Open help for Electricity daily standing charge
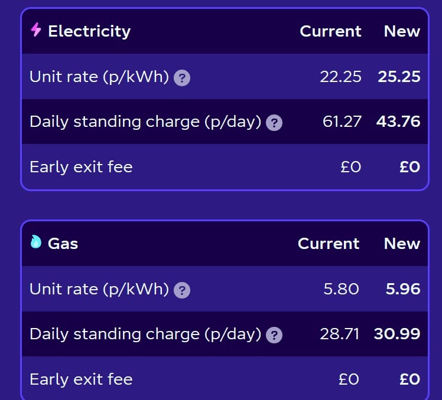Screen dimensions: 442x400 click(x=274, y=123)
